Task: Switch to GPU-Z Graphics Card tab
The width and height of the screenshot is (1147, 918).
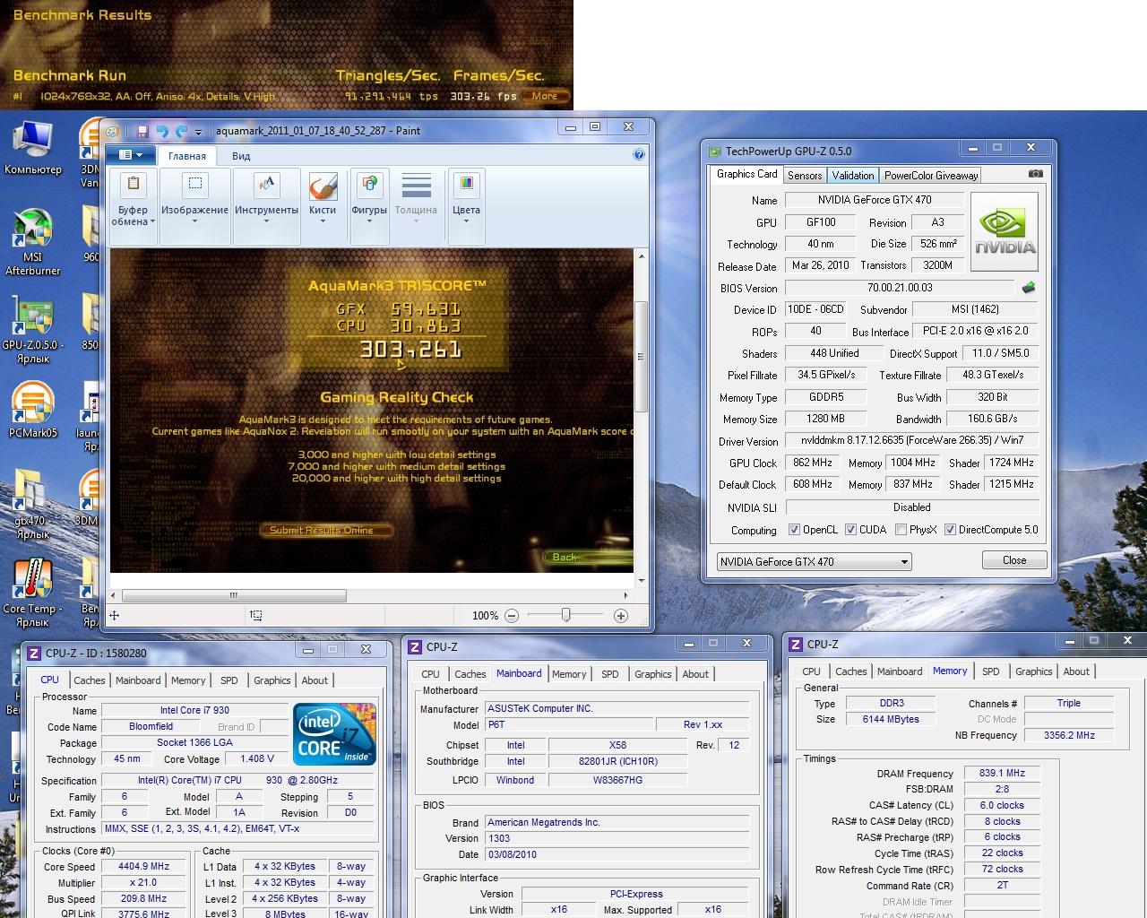Action: click(747, 174)
